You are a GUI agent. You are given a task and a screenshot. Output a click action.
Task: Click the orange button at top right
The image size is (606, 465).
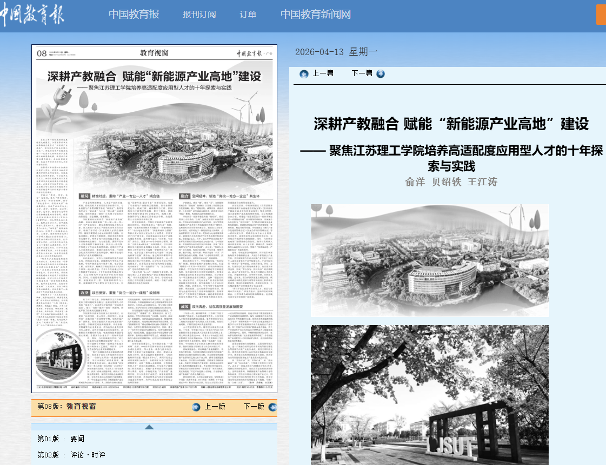coord(601,15)
